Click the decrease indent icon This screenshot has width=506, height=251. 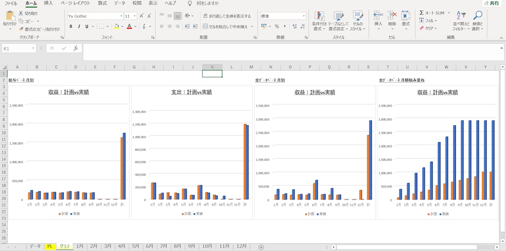click(x=187, y=27)
